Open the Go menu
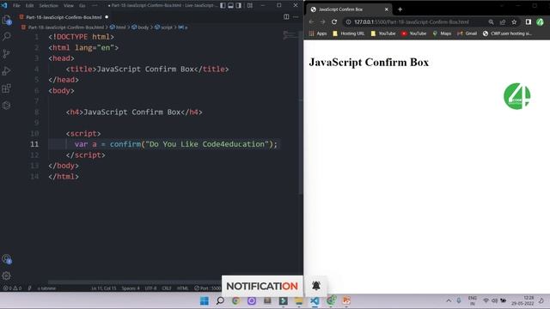Screen dimensions: 550x309 click(x=82, y=6)
